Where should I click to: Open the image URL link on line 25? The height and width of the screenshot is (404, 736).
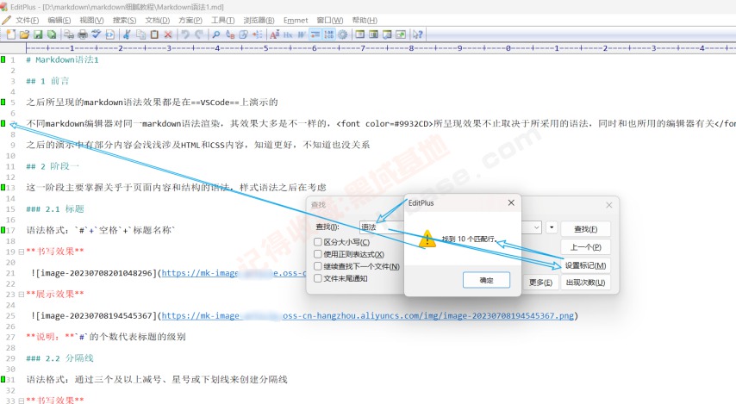(367, 316)
